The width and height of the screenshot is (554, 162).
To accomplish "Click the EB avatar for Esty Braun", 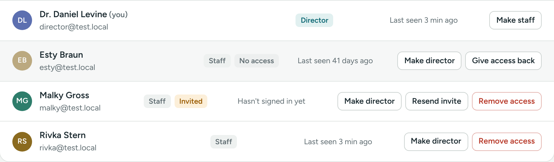I will click(22, 61).
